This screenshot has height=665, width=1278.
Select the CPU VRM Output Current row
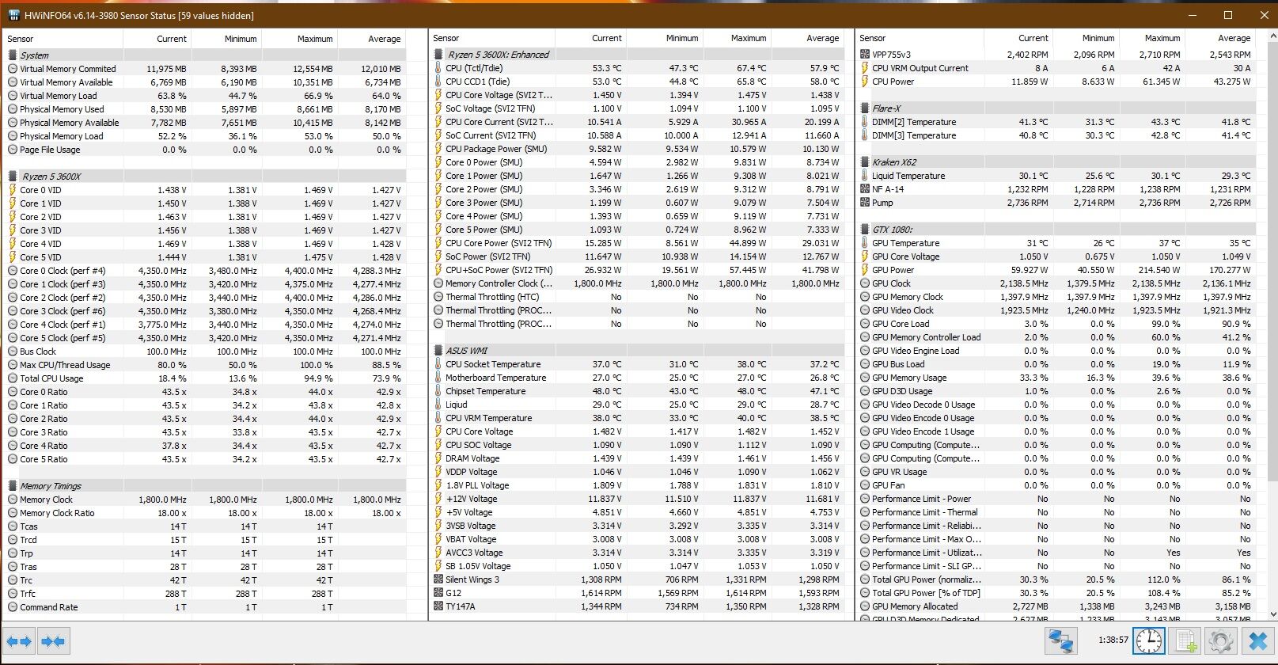coord(1058,68)
